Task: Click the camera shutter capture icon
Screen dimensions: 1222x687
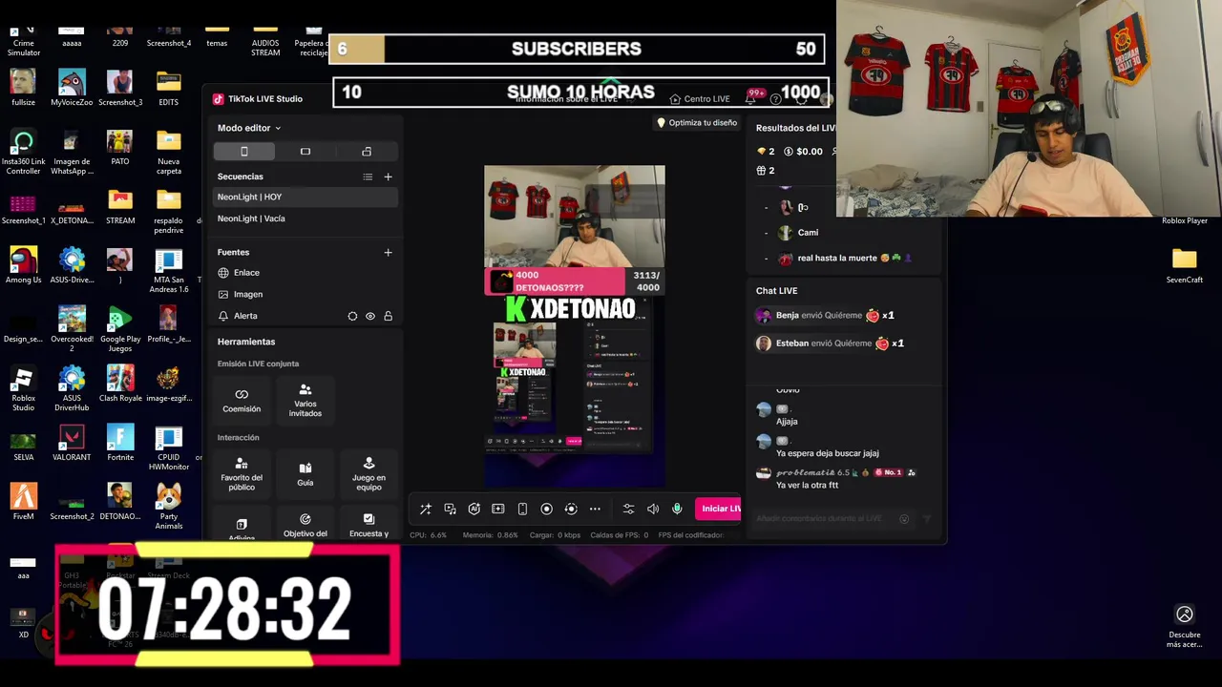Action: [571, 510]
